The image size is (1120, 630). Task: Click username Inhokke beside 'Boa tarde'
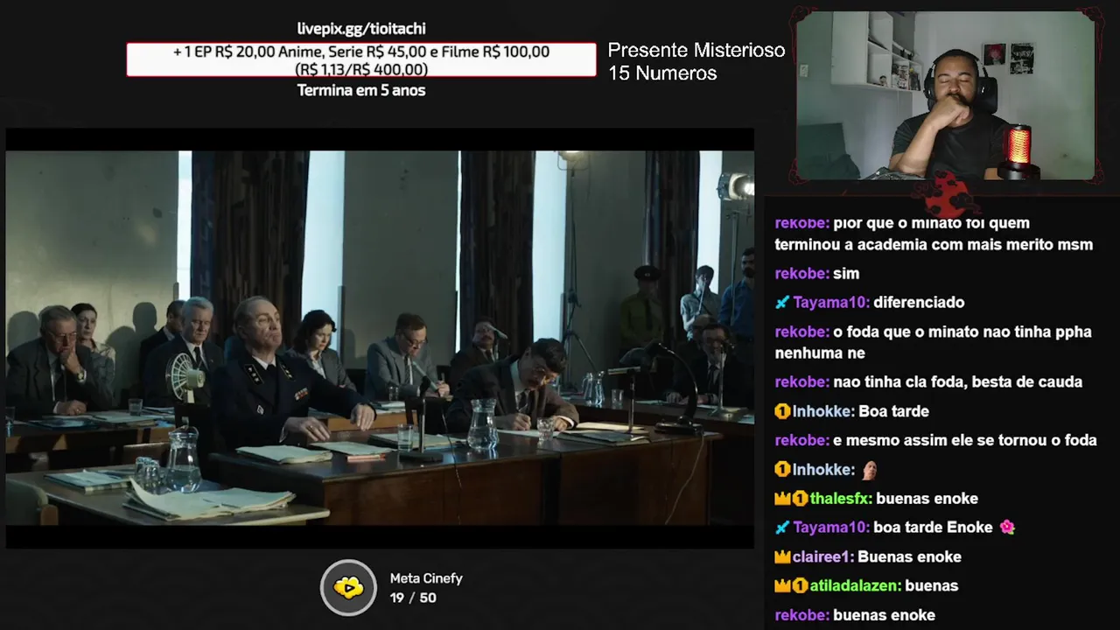click(x=823, y=411)
